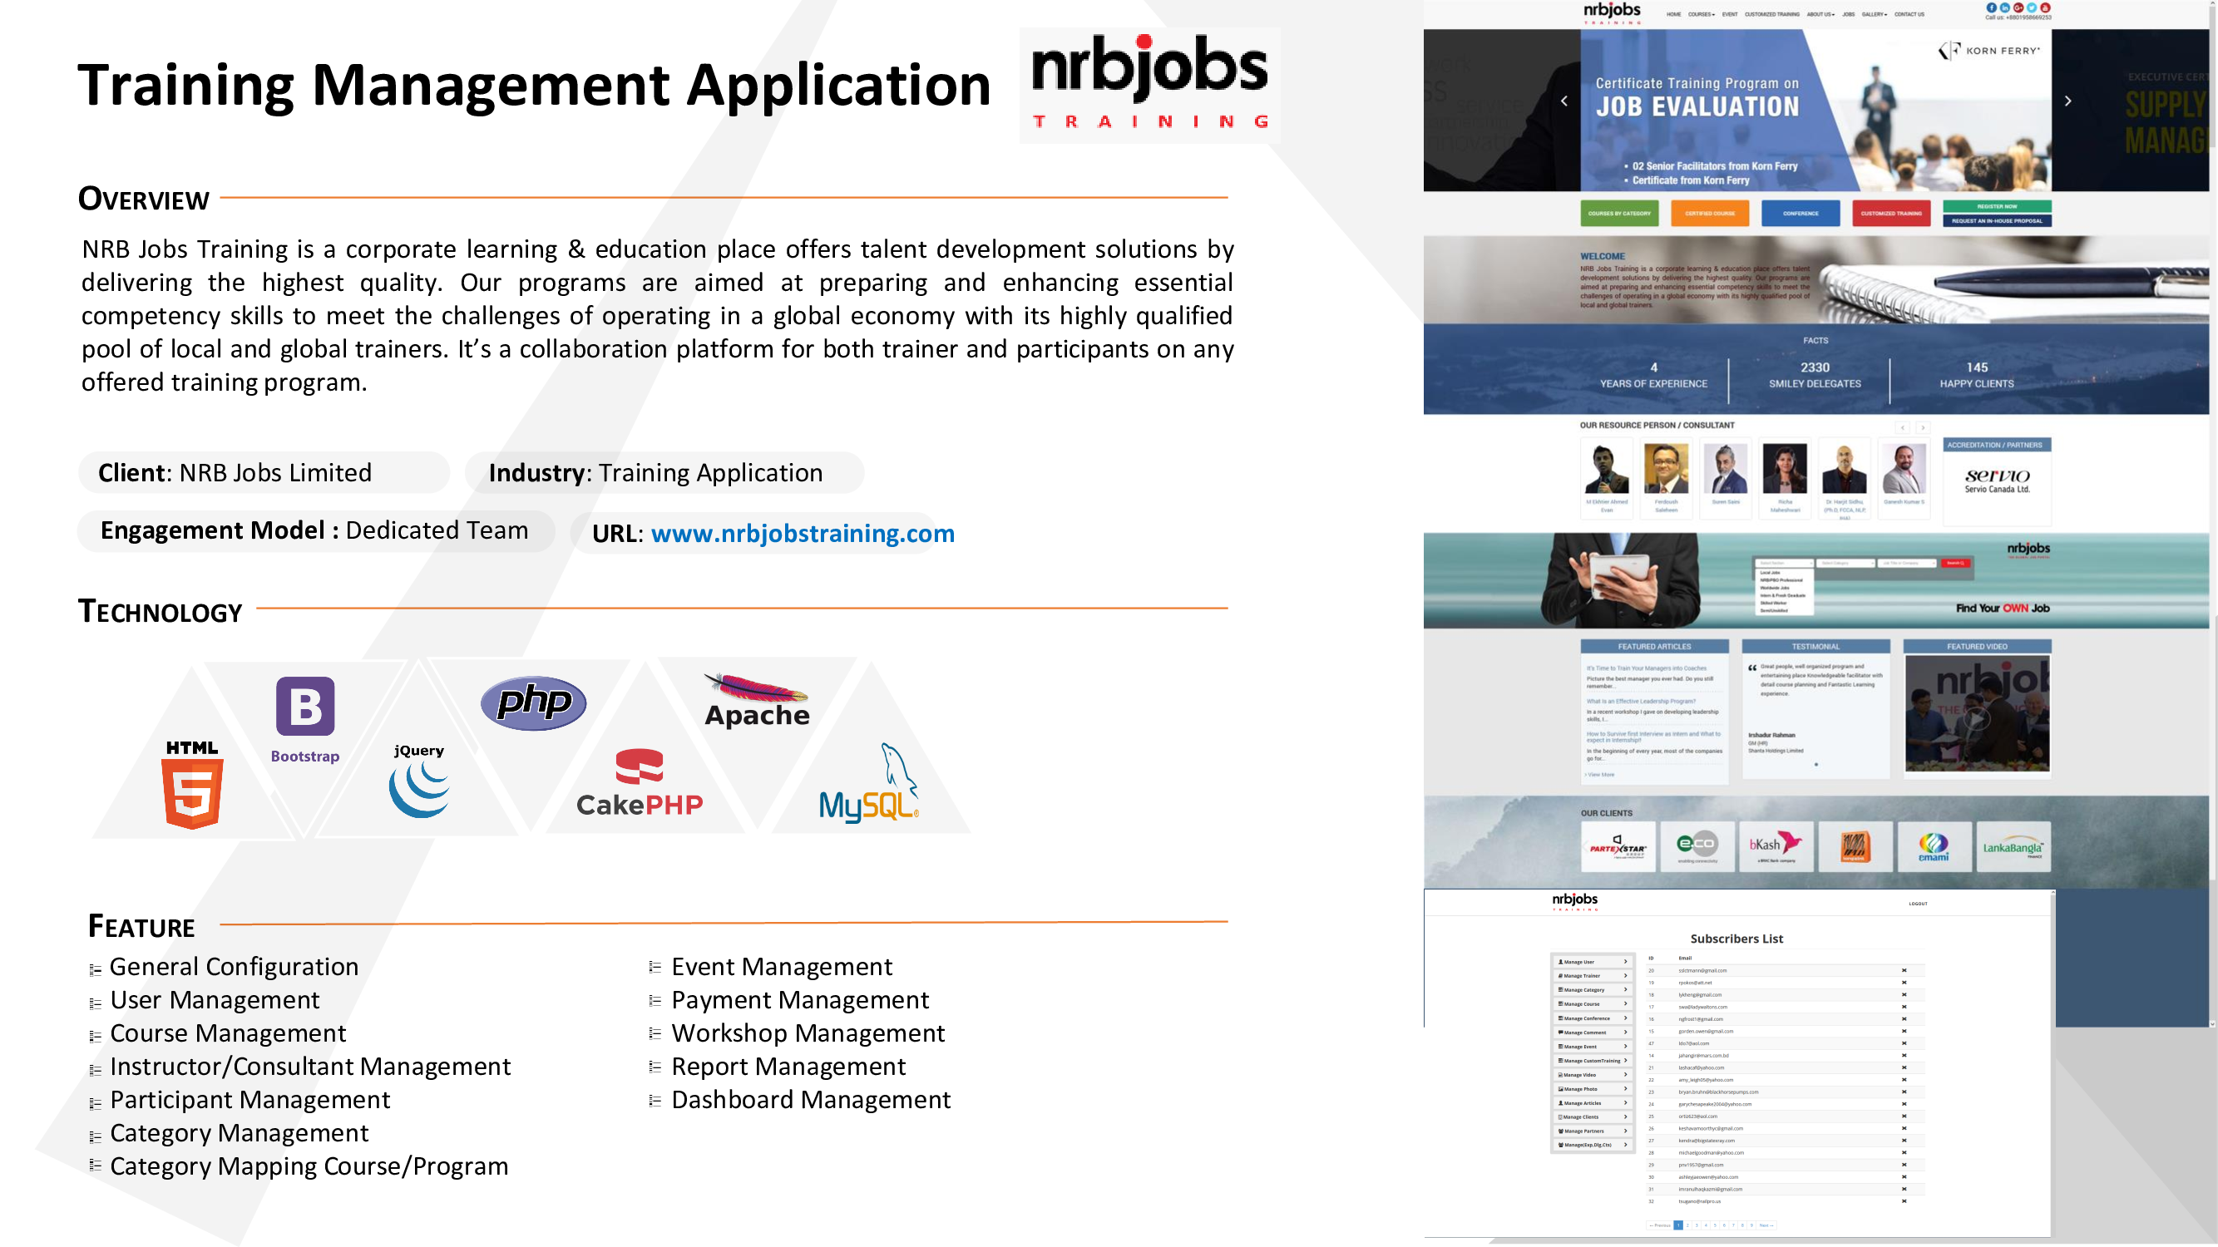The height and width of the screenshot is (1247, 2218).
Task: Click the Apache feather logo
Action: tap(757, 701)
